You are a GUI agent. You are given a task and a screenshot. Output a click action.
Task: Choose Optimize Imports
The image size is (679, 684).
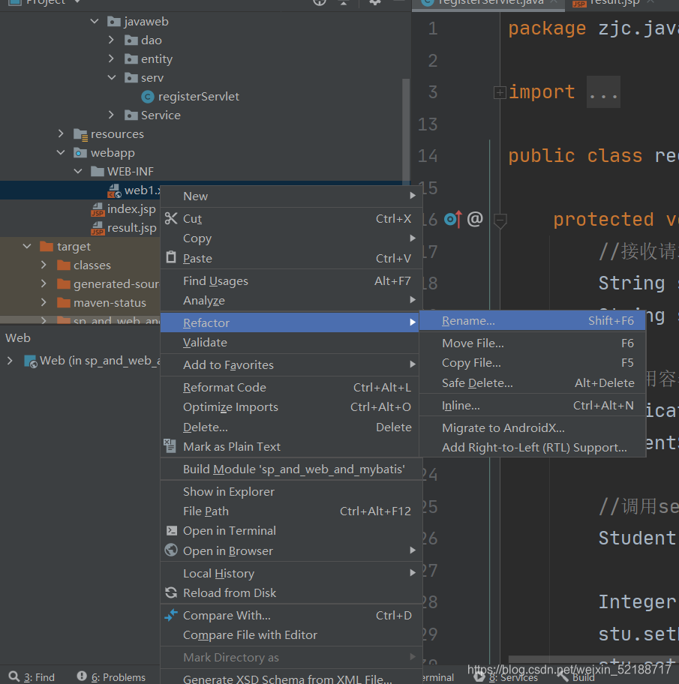(291, 406)
